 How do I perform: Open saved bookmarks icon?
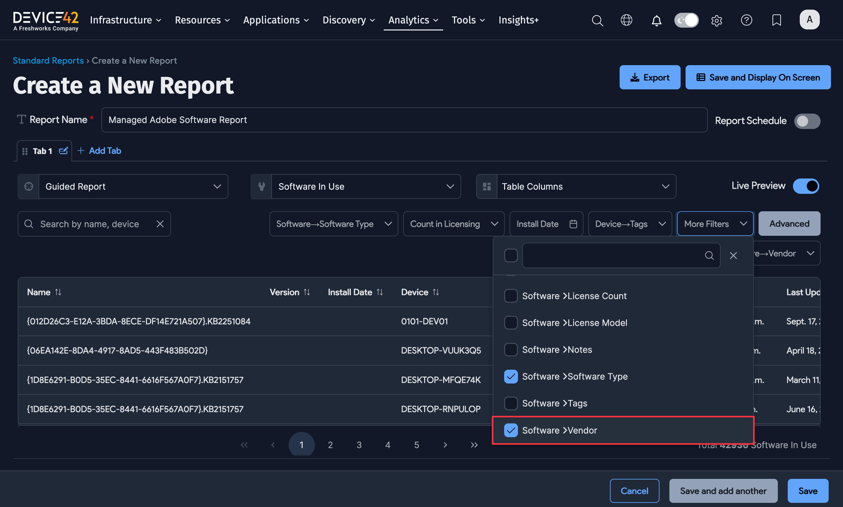tap(776, 20)
